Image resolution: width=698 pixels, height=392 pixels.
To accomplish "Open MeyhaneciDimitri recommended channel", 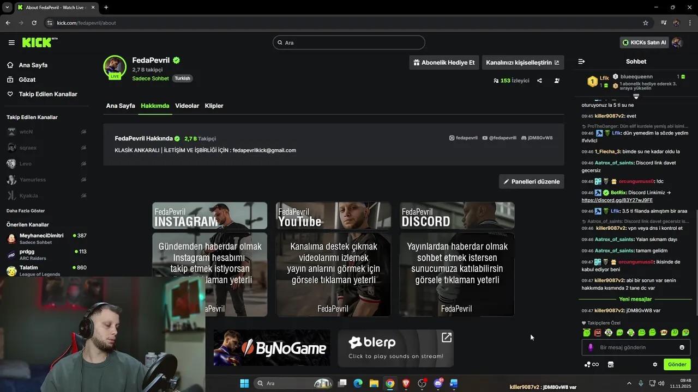I will coord(46,238).
